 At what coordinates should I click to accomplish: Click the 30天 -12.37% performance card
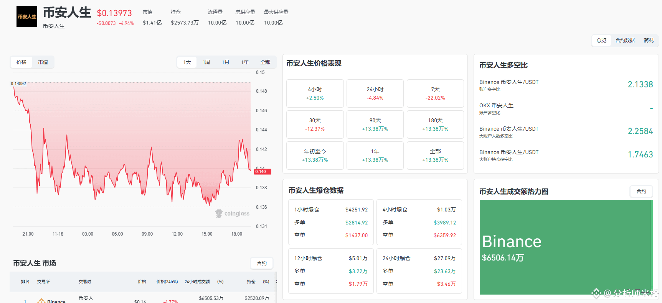point(315,124)
